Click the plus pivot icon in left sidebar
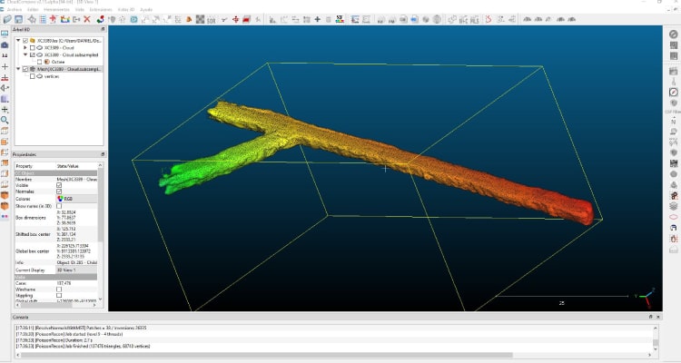This screenshot has width=681, height=363. [x=5, y=66]
